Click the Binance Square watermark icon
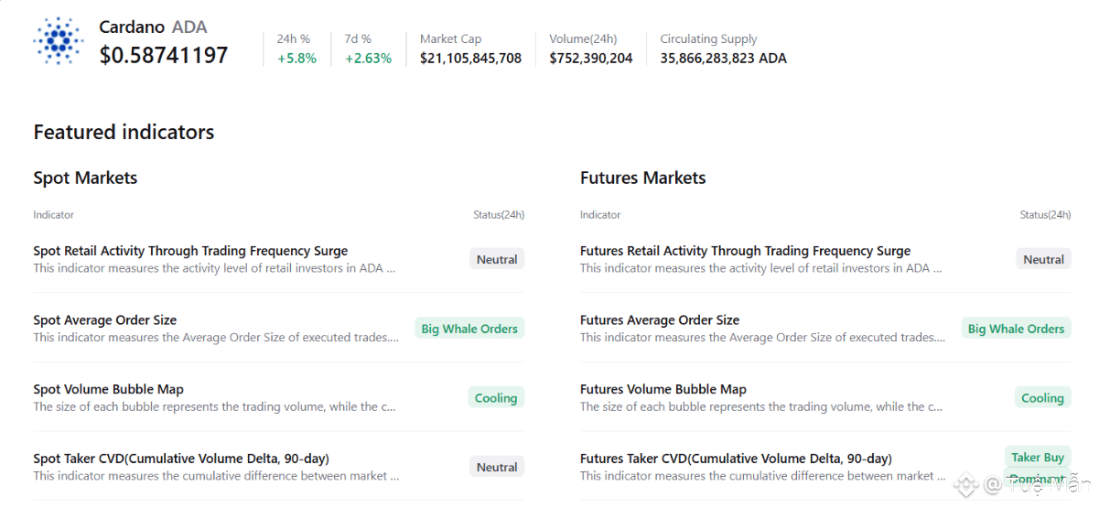The width and height of the screenshot is (1099, 508). (965, 484)
